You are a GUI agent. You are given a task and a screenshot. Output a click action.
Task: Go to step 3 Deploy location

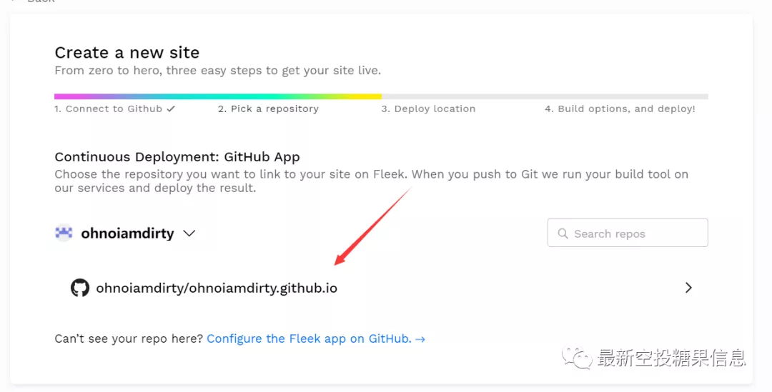point(428,109)
